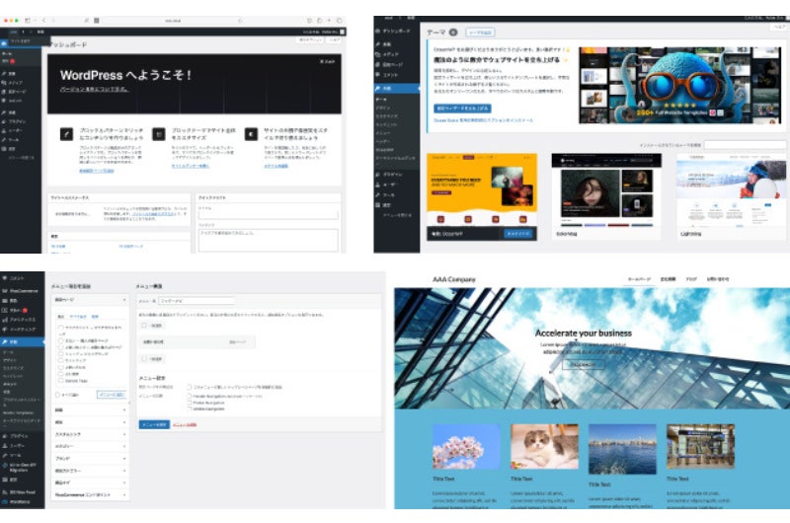Click ブログ in AAA Company site navigation

click(x=691, y=279)
